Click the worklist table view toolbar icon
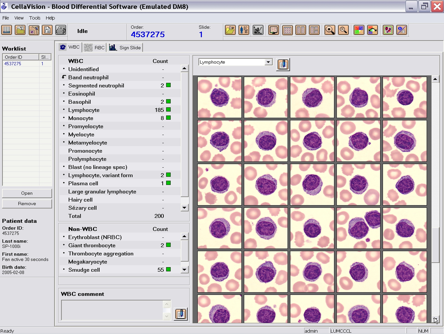 (x=7, y=30)
